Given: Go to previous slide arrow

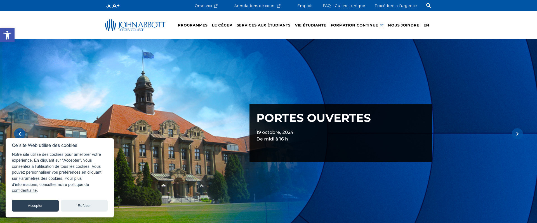Looking at the screenshot, I should click(20, 134).
